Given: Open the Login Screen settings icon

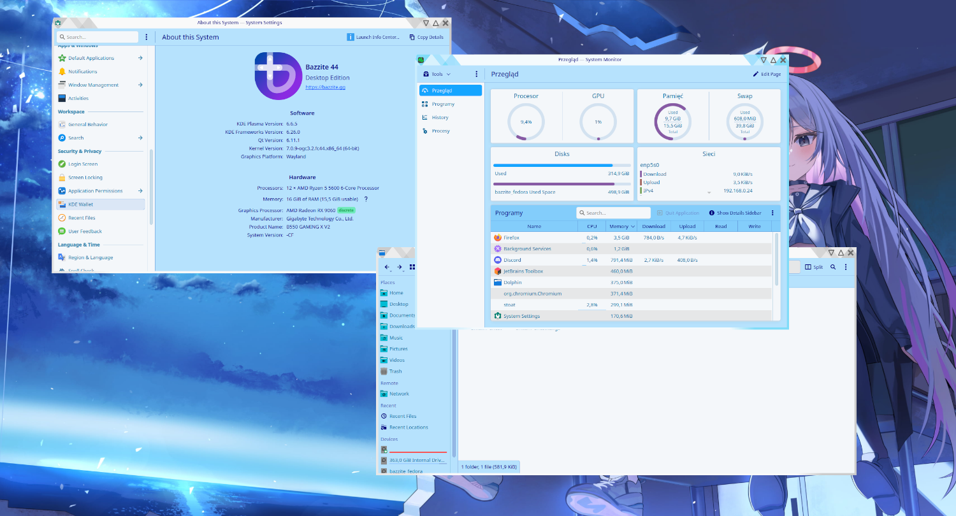Looking at the screenshot, I should click(x=62, y=164).
